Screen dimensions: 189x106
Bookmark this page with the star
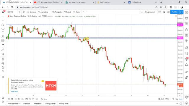[x=165, y=7]
